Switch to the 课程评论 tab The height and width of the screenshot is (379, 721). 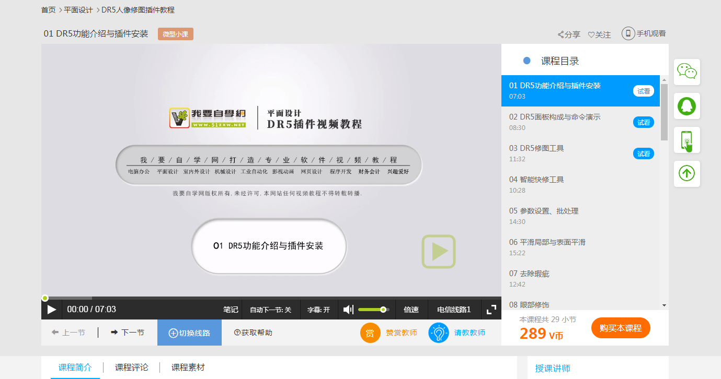pos(132,368)
